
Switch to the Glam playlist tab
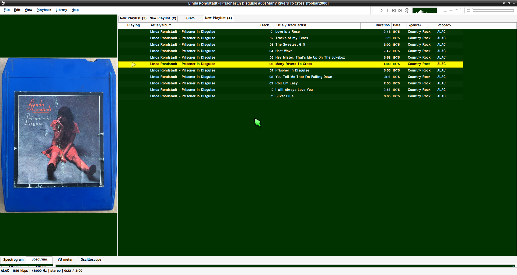(x=190, y=18)
